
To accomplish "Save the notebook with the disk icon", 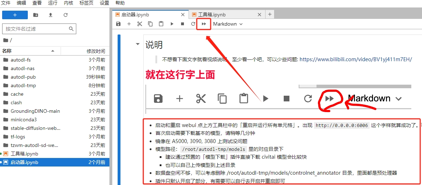I will [x=118, y=24].
